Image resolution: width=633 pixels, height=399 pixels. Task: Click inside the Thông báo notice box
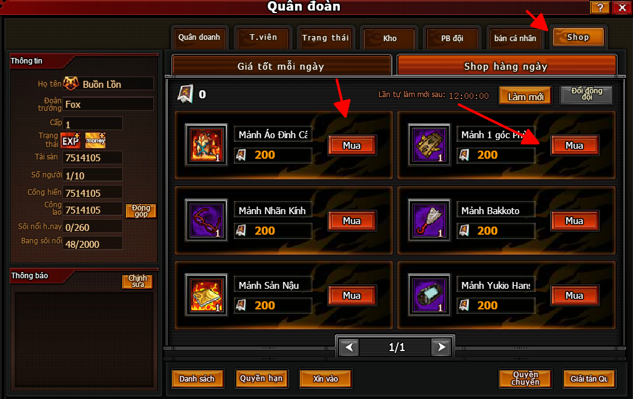point(84,340)
